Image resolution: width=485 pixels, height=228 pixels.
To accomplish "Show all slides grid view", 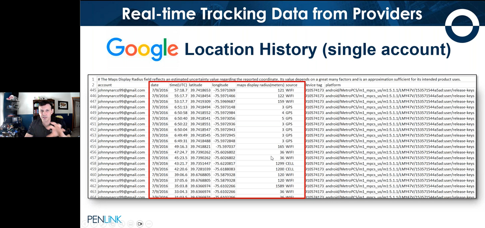I will coord(112,224).
